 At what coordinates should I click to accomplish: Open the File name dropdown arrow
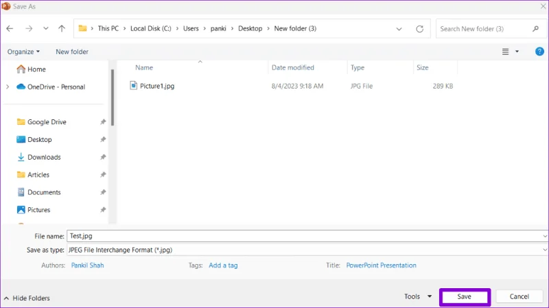(x=545, y=236)
